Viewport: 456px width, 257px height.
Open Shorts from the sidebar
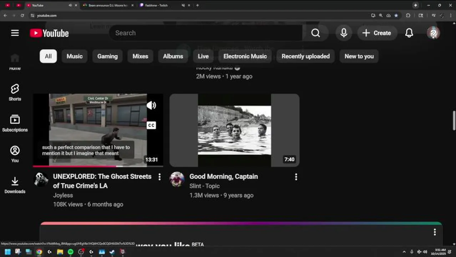pos(15,92)
